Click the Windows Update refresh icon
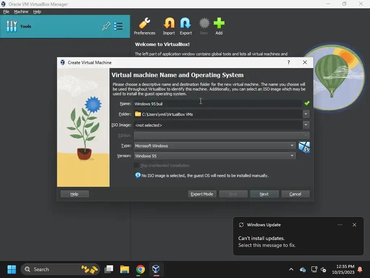This screenshot has width=370, height=278. [241, 225]
